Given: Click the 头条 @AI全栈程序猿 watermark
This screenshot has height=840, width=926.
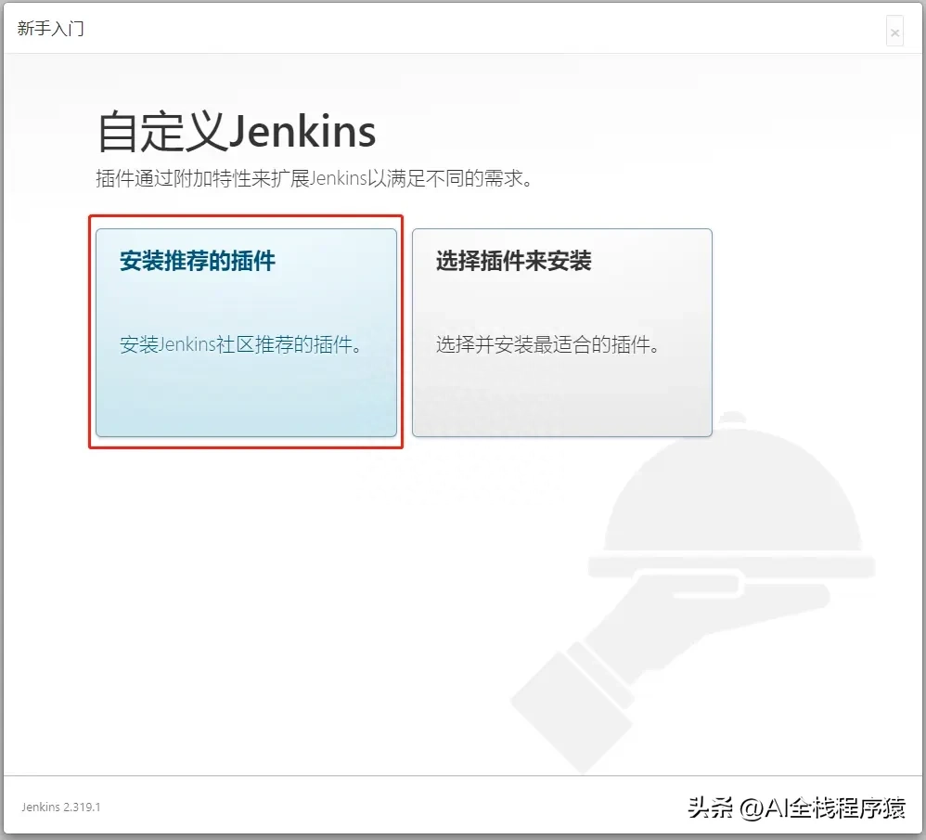Looking at the screenshot, I should coord(796,807).
